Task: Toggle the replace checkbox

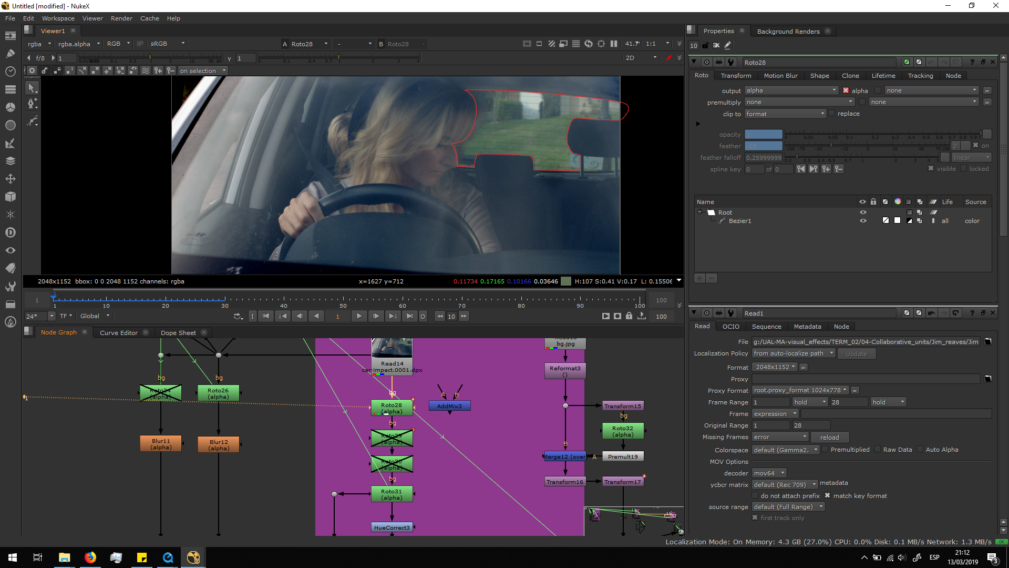Action: pos(832,114)
